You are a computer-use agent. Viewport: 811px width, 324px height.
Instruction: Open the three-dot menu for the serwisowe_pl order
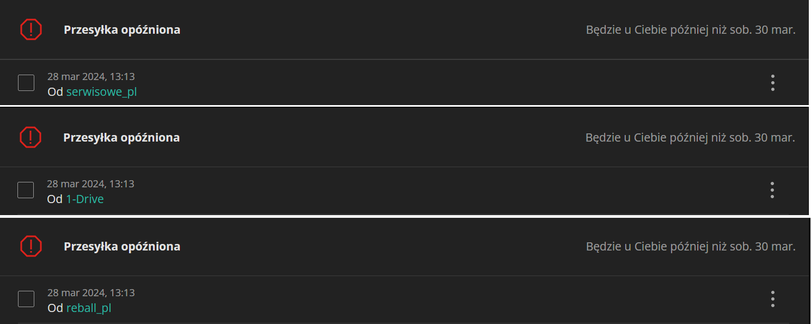[772, 83]
